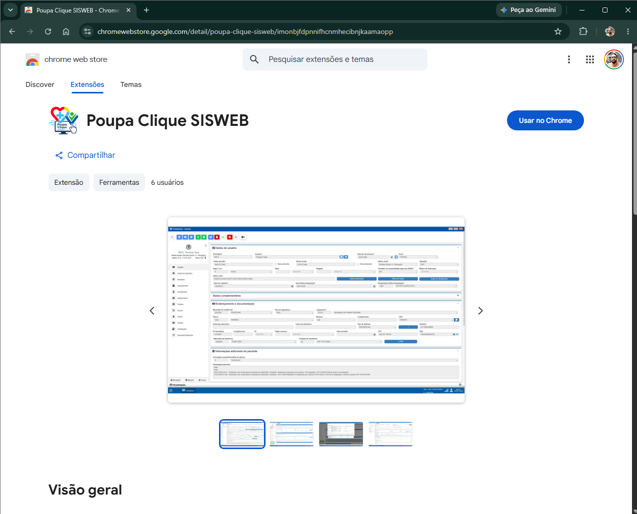
Task: Open the web store more options menu
Action: click(569, 59)
